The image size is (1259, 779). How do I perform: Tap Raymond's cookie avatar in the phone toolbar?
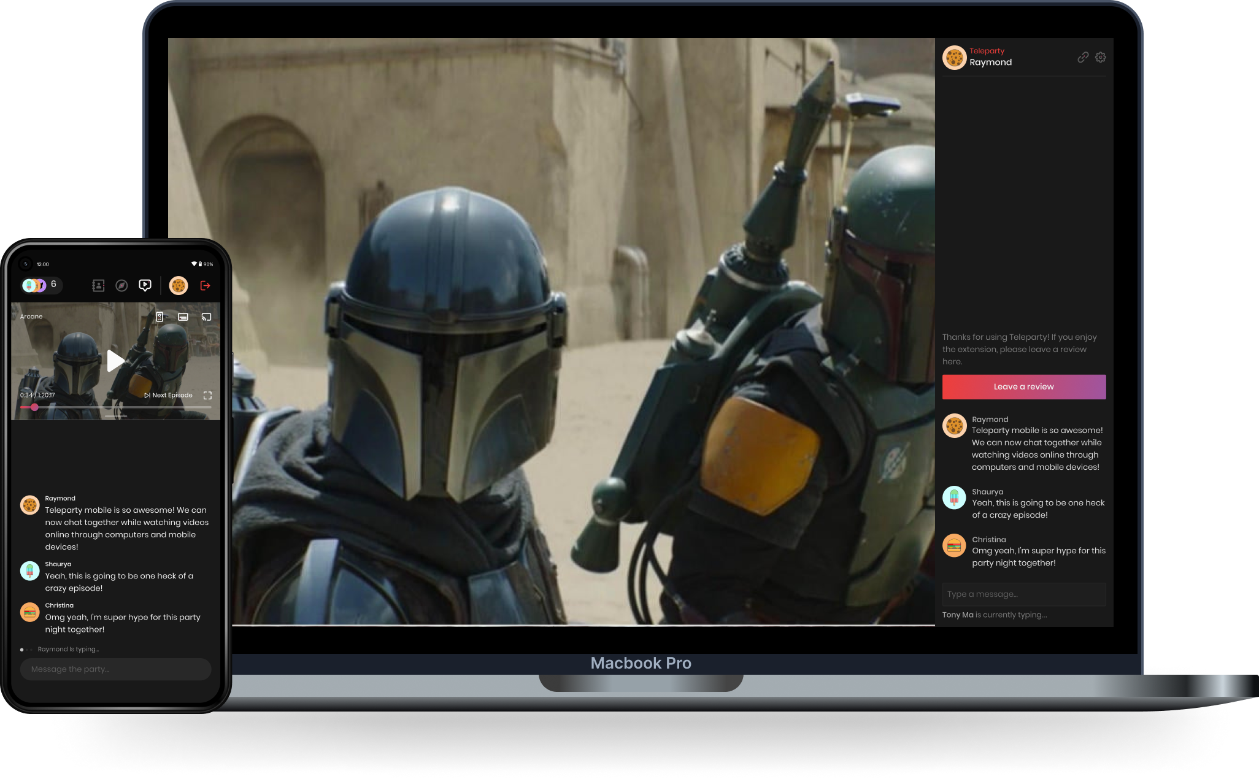[x=179, y=286]
